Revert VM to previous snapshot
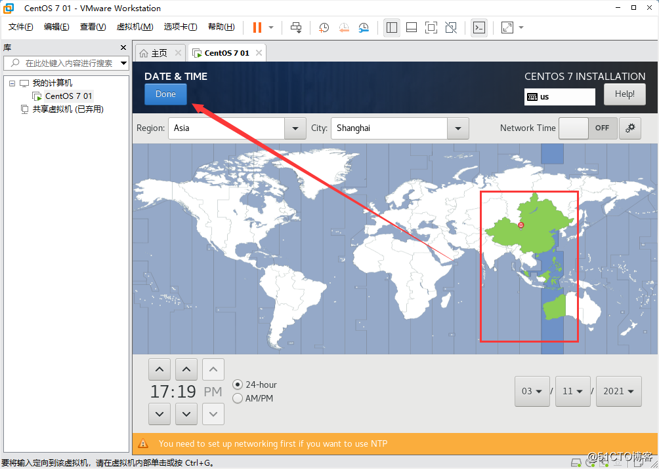Image resolution: width=659 pixels, height=469 pixels. click(344, 28)
